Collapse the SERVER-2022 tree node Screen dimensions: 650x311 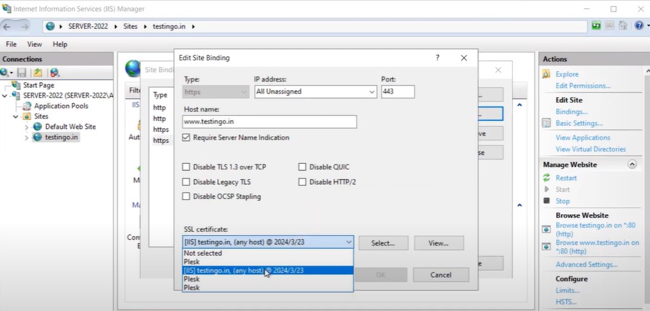pyautogui.click(x=5, y=96)
